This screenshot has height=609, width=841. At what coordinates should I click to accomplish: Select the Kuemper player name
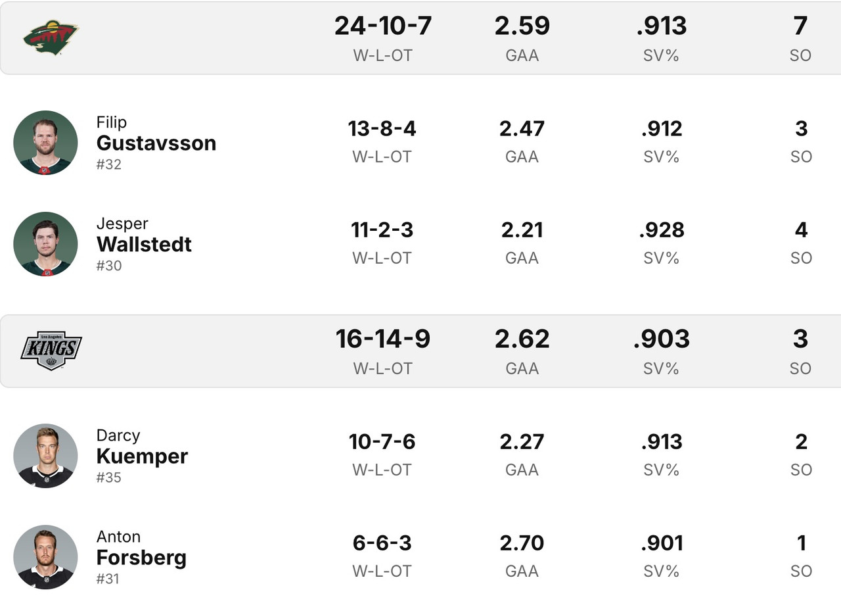pyautogui.click(x=142, y=456)
